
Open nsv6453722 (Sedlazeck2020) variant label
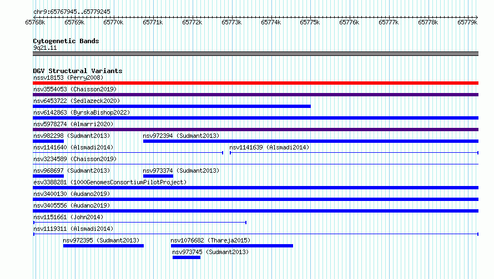(x=77, y=101)
